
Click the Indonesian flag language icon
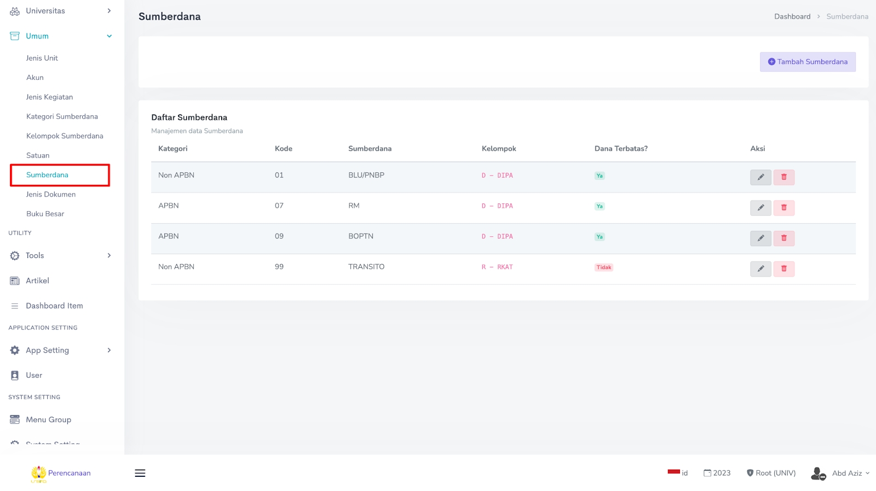[674, 472]
